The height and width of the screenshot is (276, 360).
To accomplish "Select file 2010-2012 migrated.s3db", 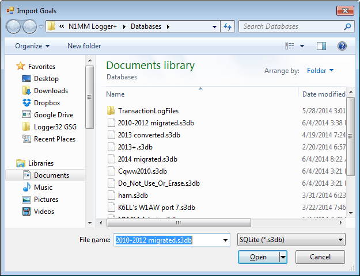I will point(156,123).
